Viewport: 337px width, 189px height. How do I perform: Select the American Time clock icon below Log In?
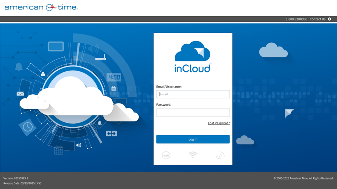coord(166,155)
